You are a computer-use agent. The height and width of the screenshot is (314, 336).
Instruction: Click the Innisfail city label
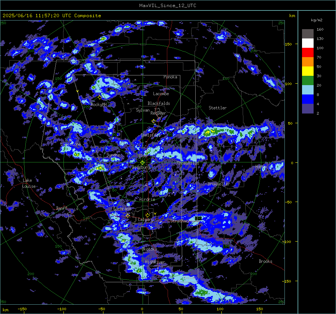pyautogui.click(x=150, y=135)
